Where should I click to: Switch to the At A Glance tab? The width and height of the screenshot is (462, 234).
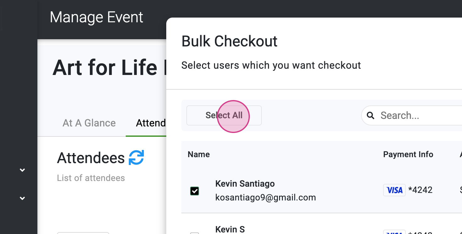click(x=89, y=123)
